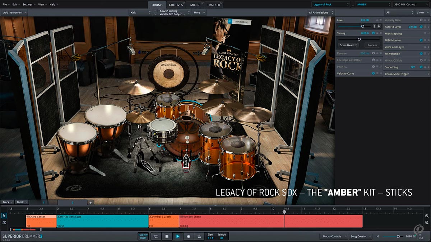Viewport: 431px width, 242px height.
Task: Zoom in on the timeline
Action: pyautogui.click(x=427, y=216)
